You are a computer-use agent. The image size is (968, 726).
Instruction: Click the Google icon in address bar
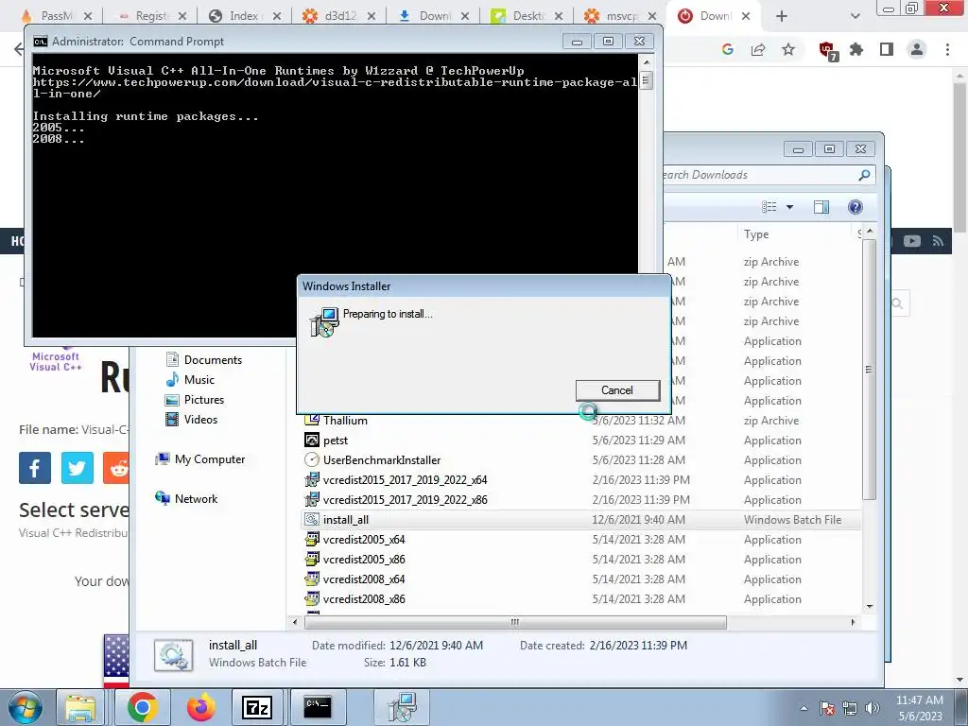[x=728, y=49]
